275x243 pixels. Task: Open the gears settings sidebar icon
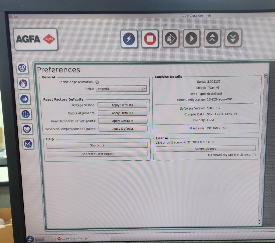[22, 68]
